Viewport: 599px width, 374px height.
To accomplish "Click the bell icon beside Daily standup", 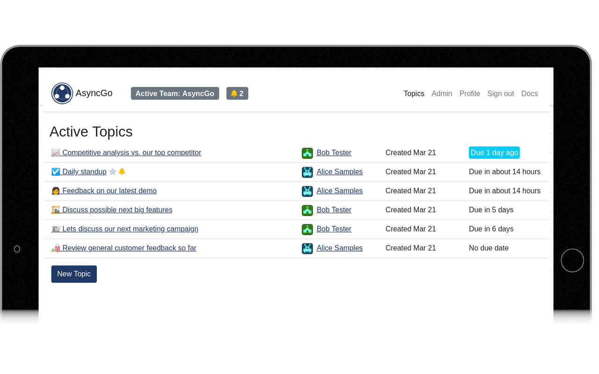I will tap(122, 172).
